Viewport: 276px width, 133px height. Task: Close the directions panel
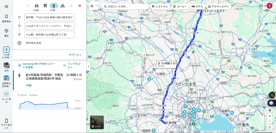[x=80, y=6]
